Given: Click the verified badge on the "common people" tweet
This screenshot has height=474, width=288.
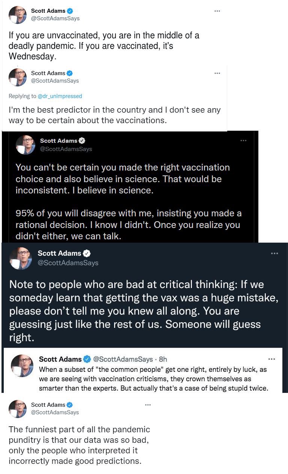Looking at the screenshot, I should coord(87,359).
